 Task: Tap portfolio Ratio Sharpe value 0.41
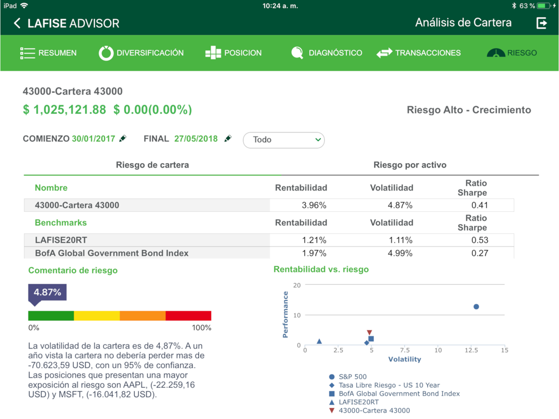(x=480, y=205)
